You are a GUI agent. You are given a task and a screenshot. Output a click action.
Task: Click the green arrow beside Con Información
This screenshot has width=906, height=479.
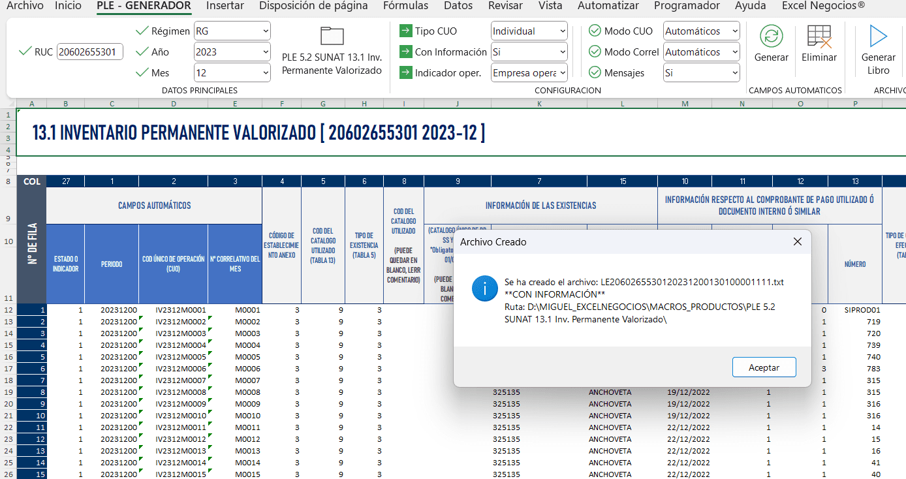pyautogui.click(x=405, y=52)
